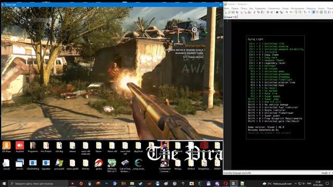Open the release folder on the desktop
Screen dimensions: 333x187
(x=72, y=147)
